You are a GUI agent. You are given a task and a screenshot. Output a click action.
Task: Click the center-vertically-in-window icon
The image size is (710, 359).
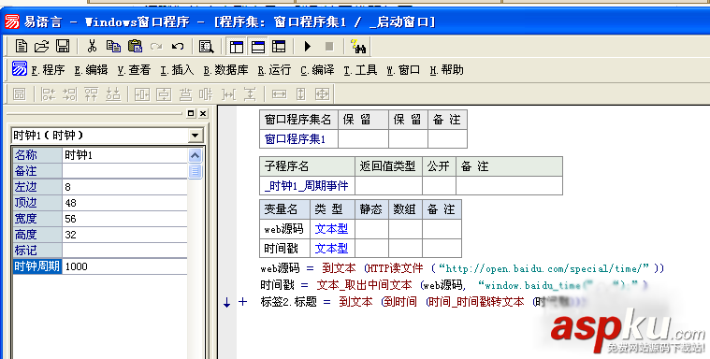(x=164, y=94)
